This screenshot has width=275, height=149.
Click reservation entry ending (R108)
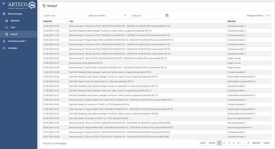click(x=120, y=123)
